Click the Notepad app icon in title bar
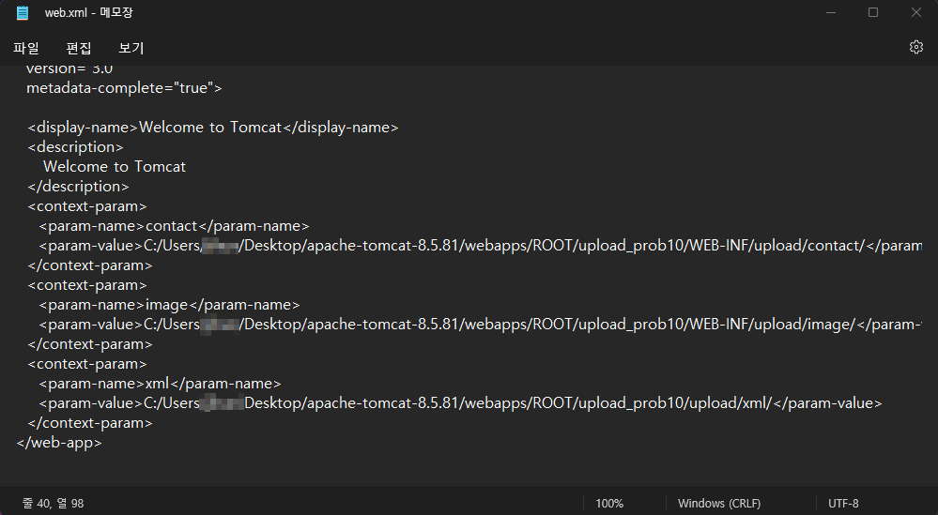The image size is (938, 515). click(23, 12)
